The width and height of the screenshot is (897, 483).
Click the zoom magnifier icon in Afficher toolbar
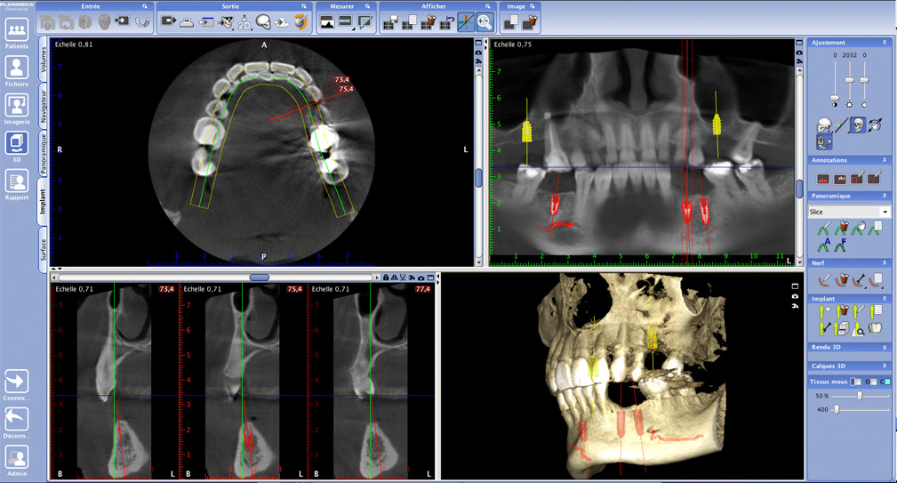pyautogui.click(x=485, y=21)
